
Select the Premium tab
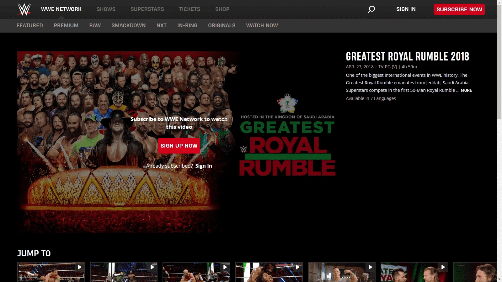coord(66,26)
